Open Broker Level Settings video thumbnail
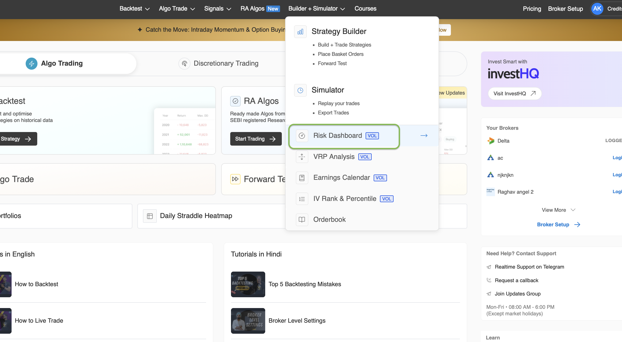 point(248,321)
